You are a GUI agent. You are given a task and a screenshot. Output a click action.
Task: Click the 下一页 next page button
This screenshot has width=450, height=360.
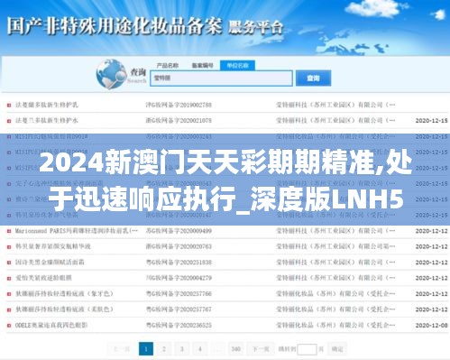coord(261,349)
